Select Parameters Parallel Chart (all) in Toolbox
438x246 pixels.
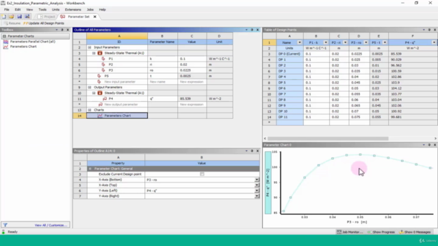(32, 42)
